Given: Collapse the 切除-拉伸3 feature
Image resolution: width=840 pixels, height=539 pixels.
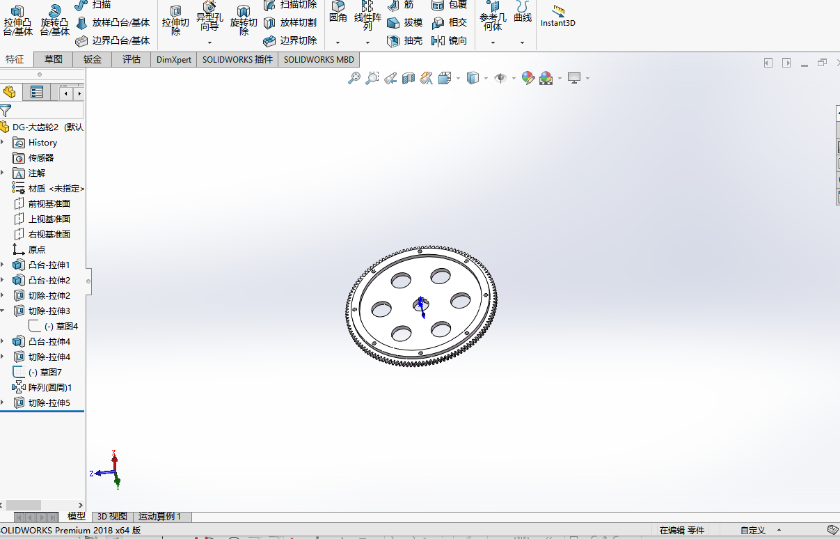Looking at the screenshot, I should [x=3, y=311].
